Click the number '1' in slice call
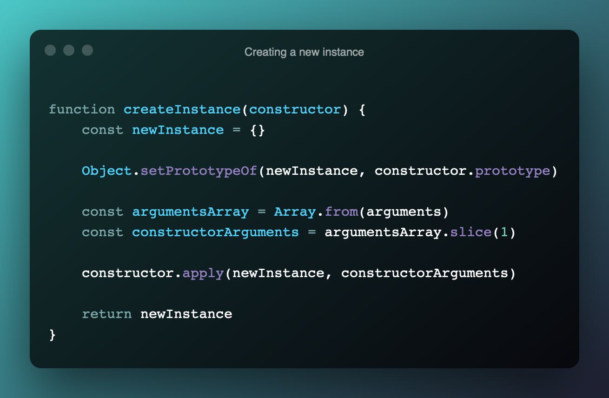The image size is (609, 398). [x=504, y=232]
